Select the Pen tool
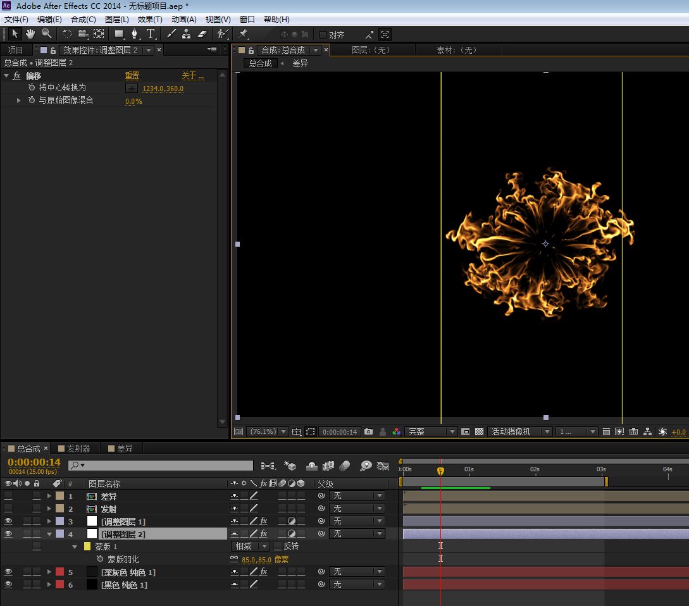 tap(134, 34)
